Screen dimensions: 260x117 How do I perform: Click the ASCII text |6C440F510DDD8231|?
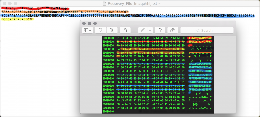pos(200,82)
